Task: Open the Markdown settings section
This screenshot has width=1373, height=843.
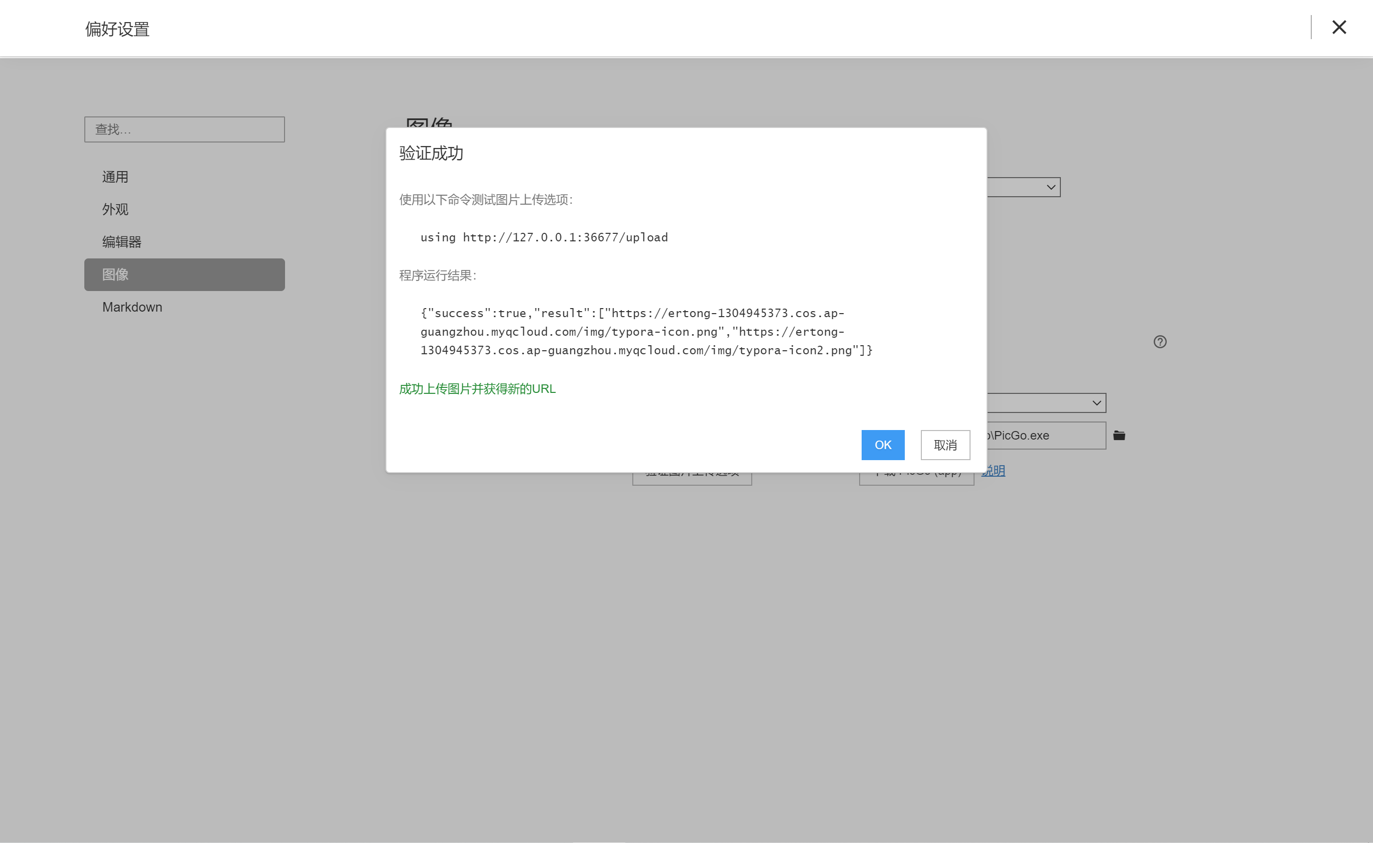Action: point(132,307)
